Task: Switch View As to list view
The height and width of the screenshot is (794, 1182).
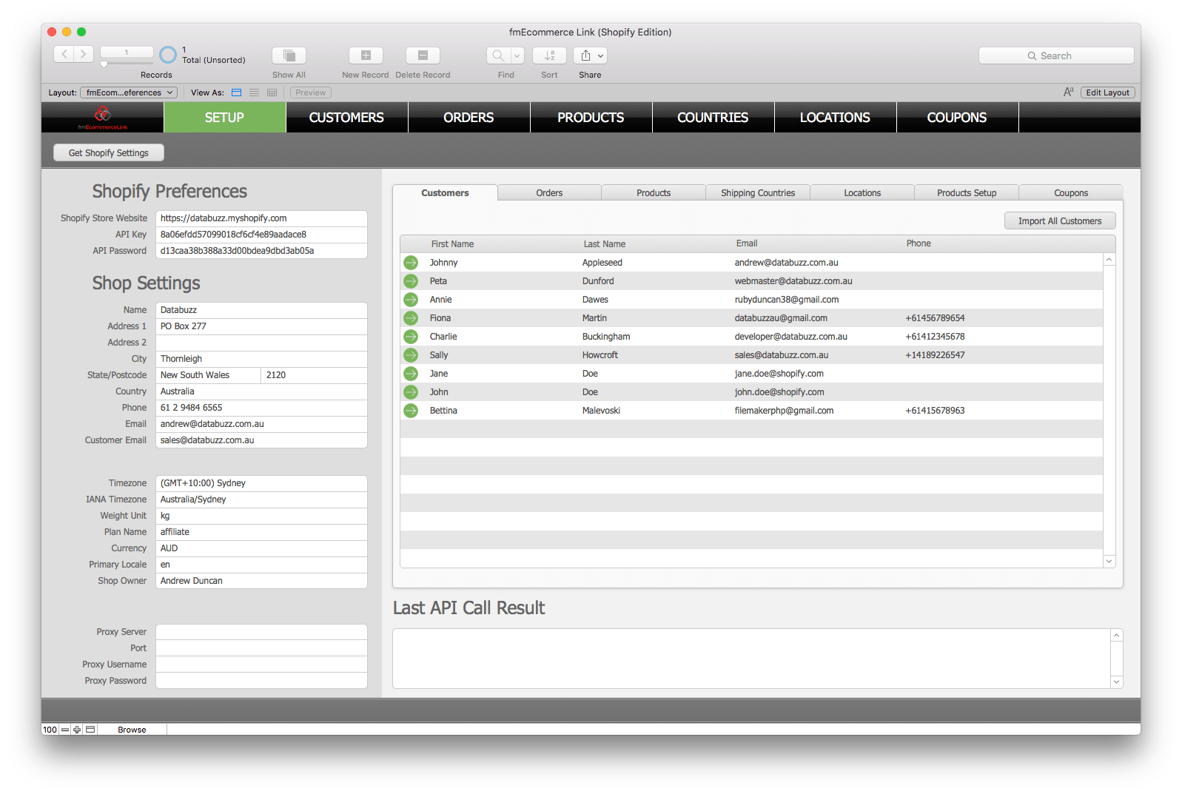Action: click(255, 92)
